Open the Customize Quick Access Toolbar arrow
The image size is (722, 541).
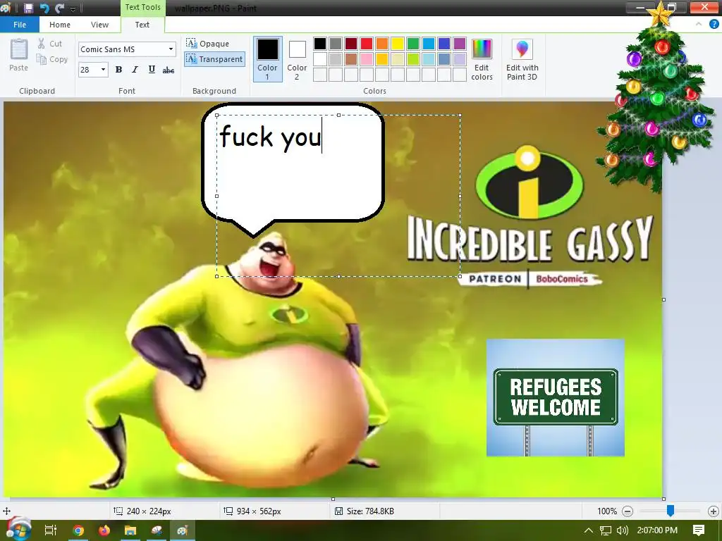[73, 8]
